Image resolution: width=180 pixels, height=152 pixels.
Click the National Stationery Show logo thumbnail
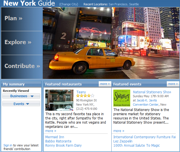coord(122,98)
